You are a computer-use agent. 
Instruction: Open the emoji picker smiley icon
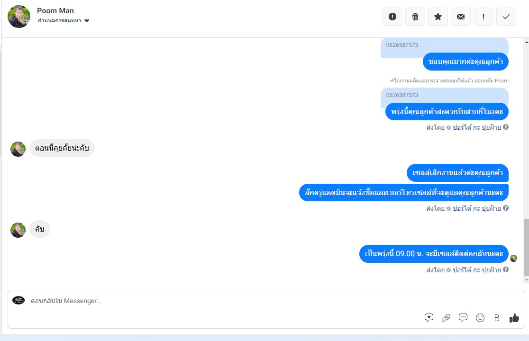point(480,318)
